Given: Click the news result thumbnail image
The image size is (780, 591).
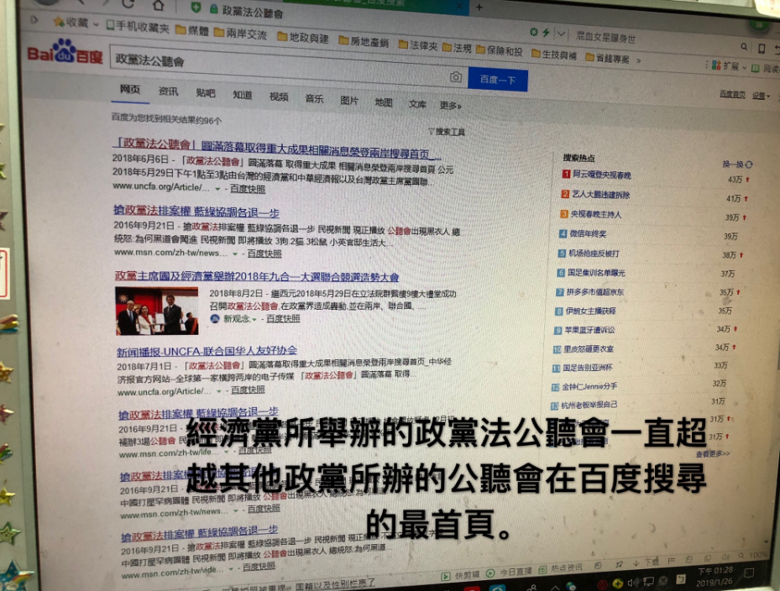Looking at the screenshot, I should pyautogui.click(x=157, y=311).
